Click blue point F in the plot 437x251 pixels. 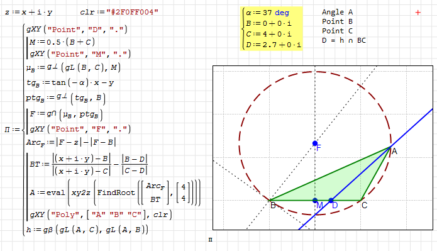[x=315, y=143]
